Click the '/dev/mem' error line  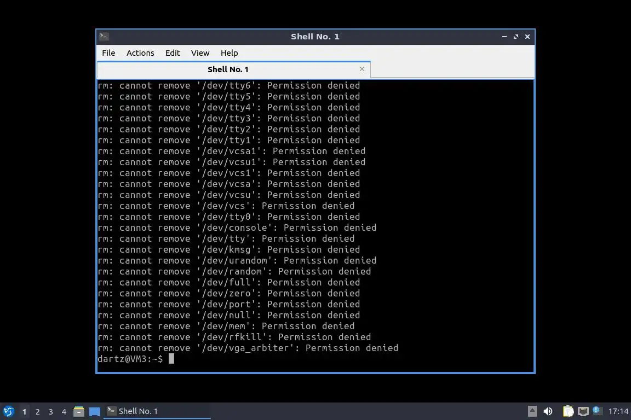click(x=226, y=326)
